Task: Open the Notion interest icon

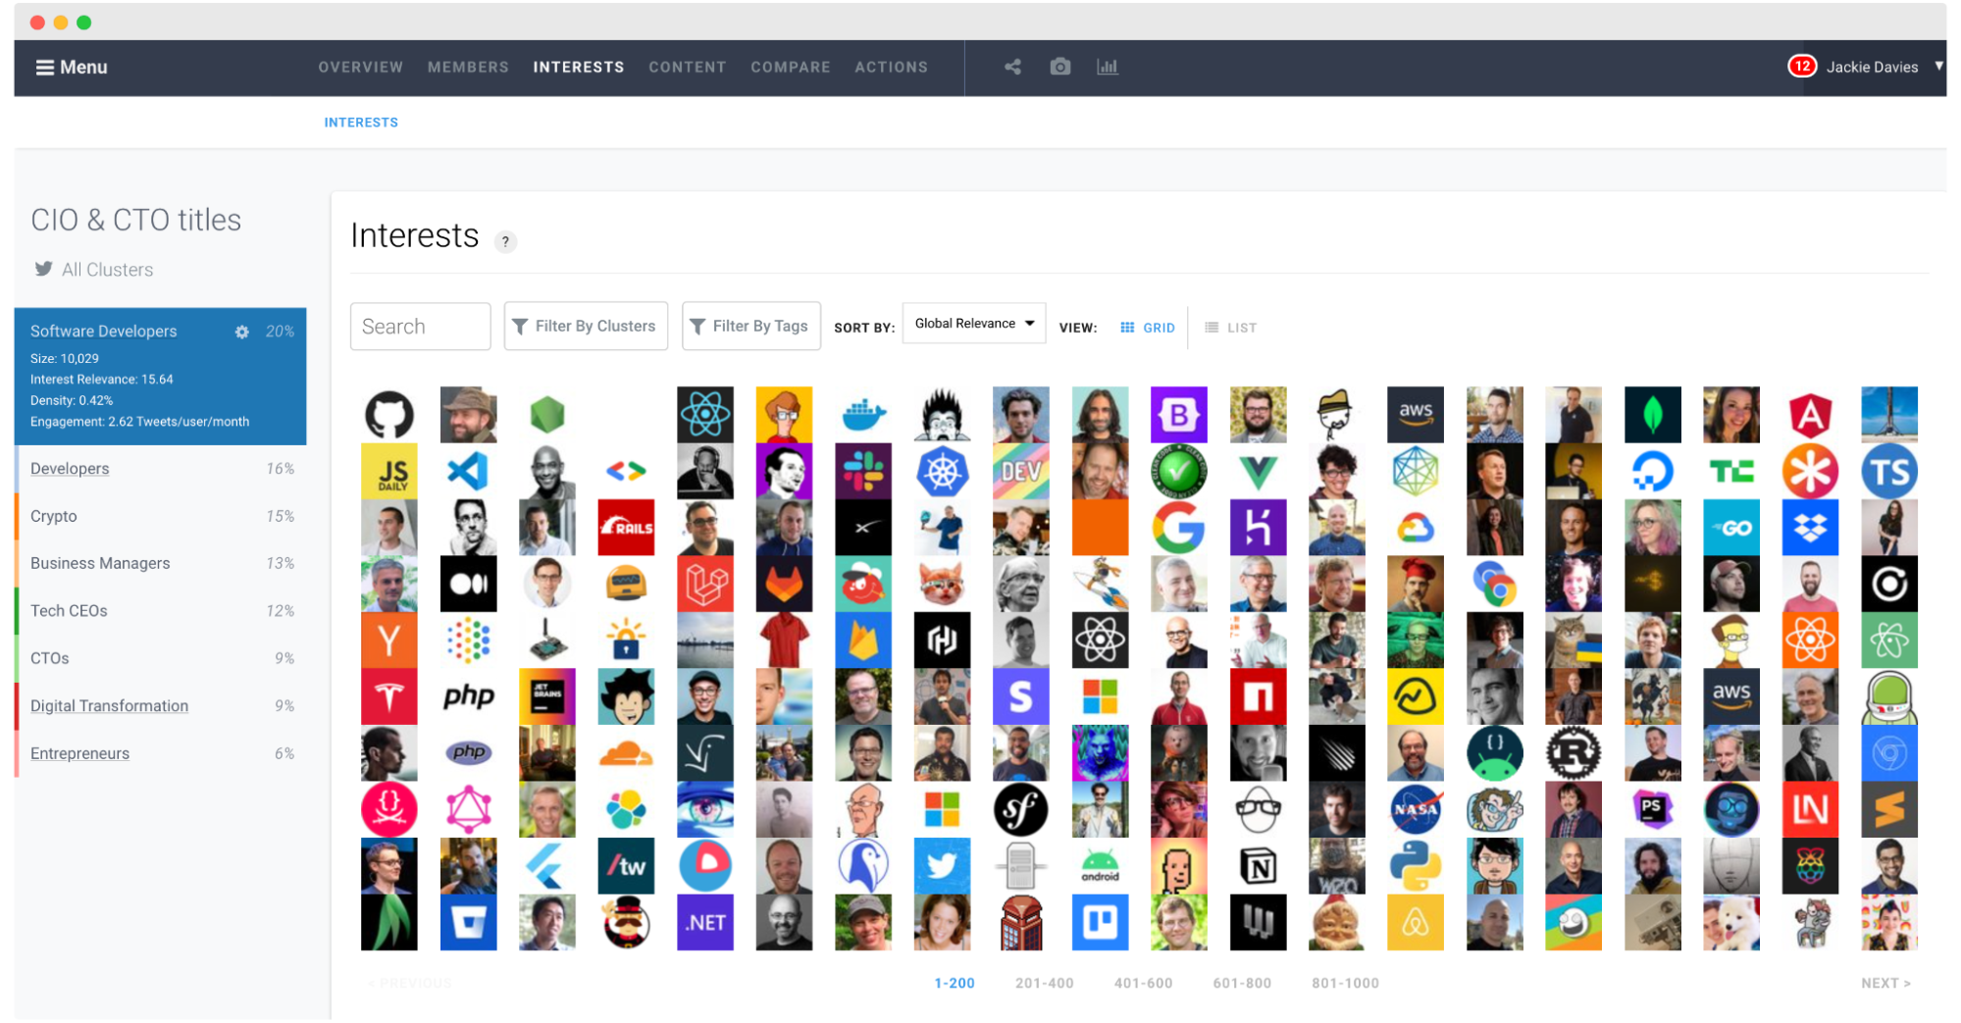Action: coord(1258,866)
